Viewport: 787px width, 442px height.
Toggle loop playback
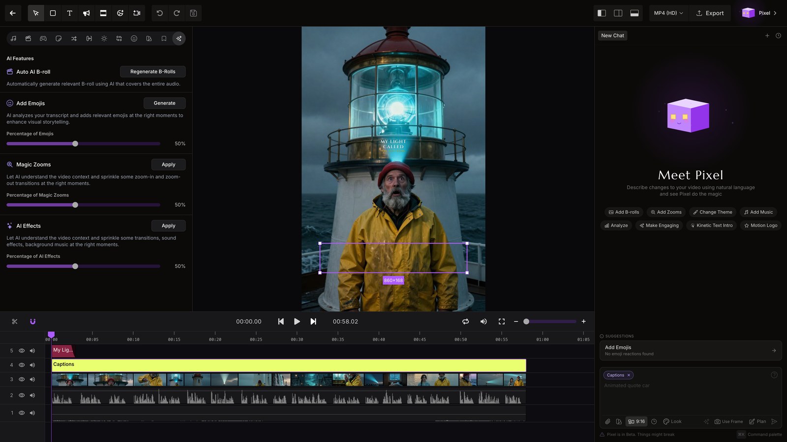coord(465,322)
